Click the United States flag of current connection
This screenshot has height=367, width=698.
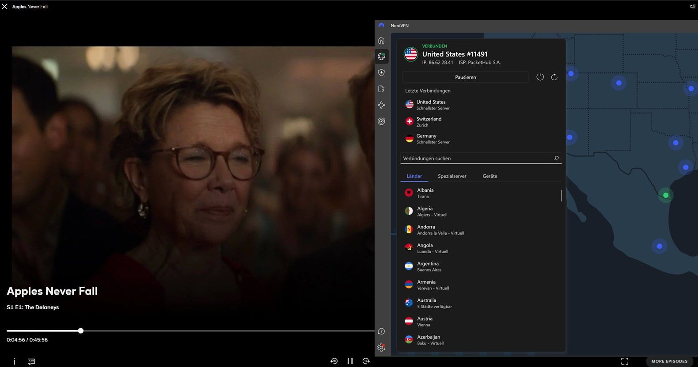click(411, 54)
